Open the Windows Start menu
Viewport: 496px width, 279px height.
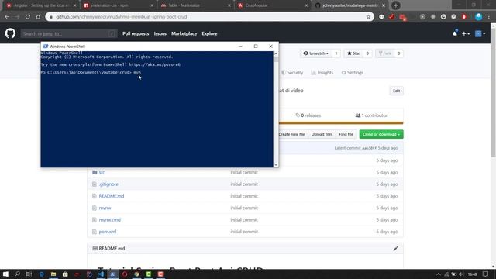(5, 274)
